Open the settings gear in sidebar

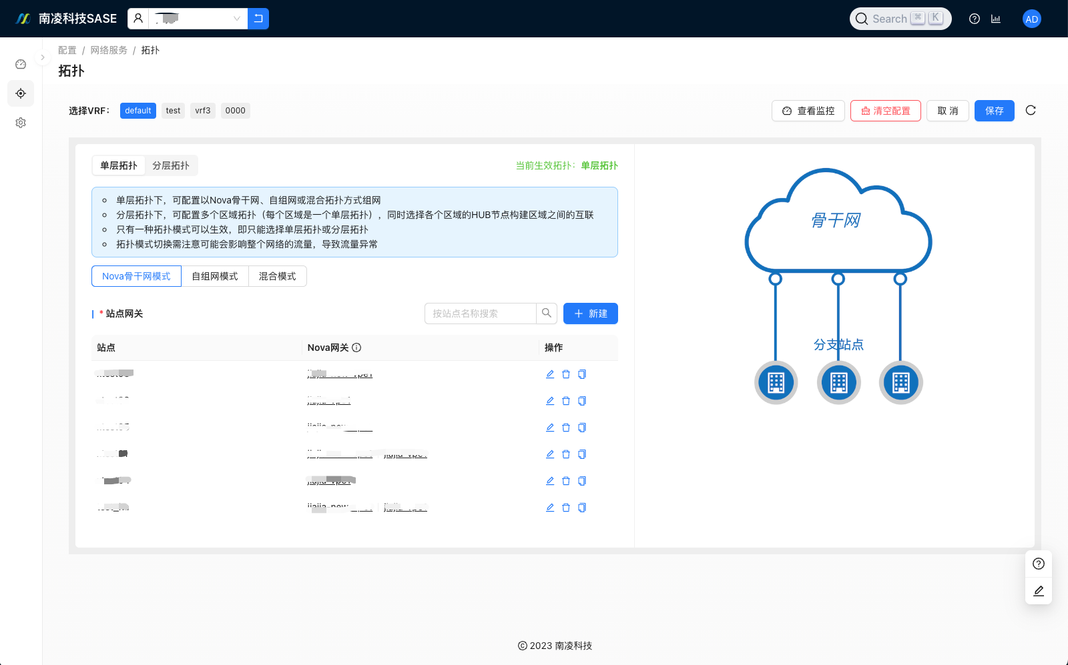pos(21,123)
